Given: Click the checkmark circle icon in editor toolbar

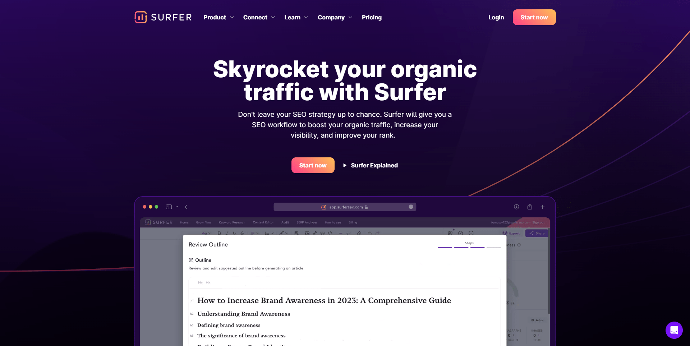Looking at the screenshot, I should point(461,233).
